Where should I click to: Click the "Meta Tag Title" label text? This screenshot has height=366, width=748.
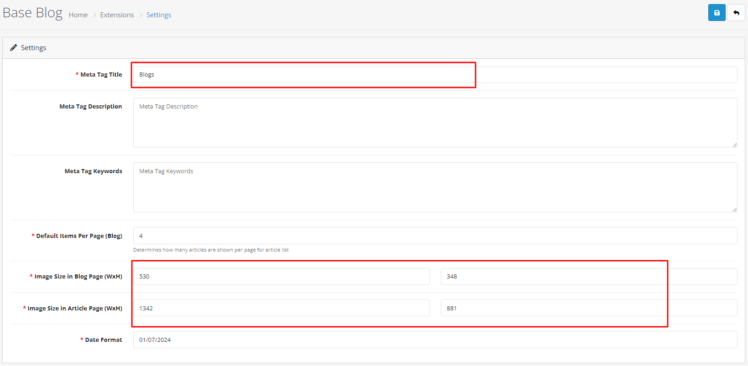101,75
